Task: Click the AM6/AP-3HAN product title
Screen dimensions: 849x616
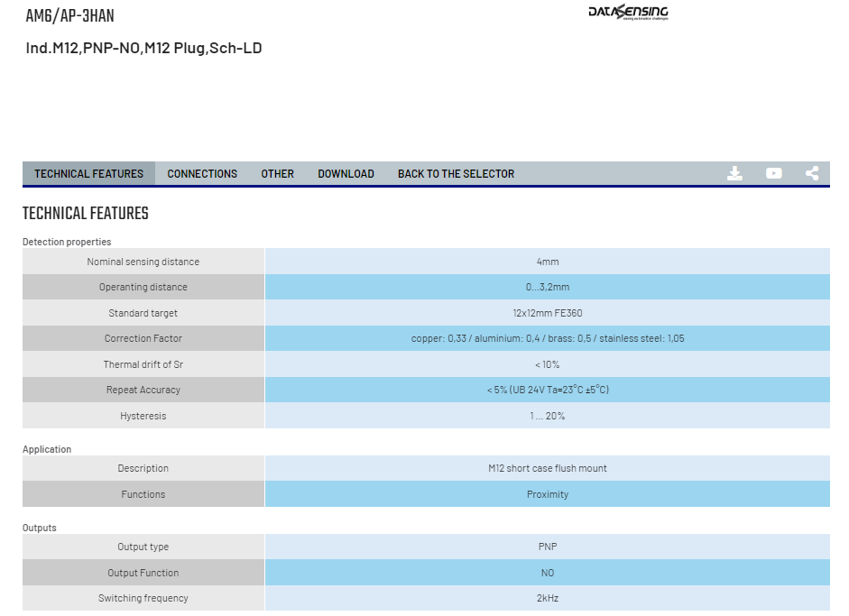Action: (x=69, y=16)
